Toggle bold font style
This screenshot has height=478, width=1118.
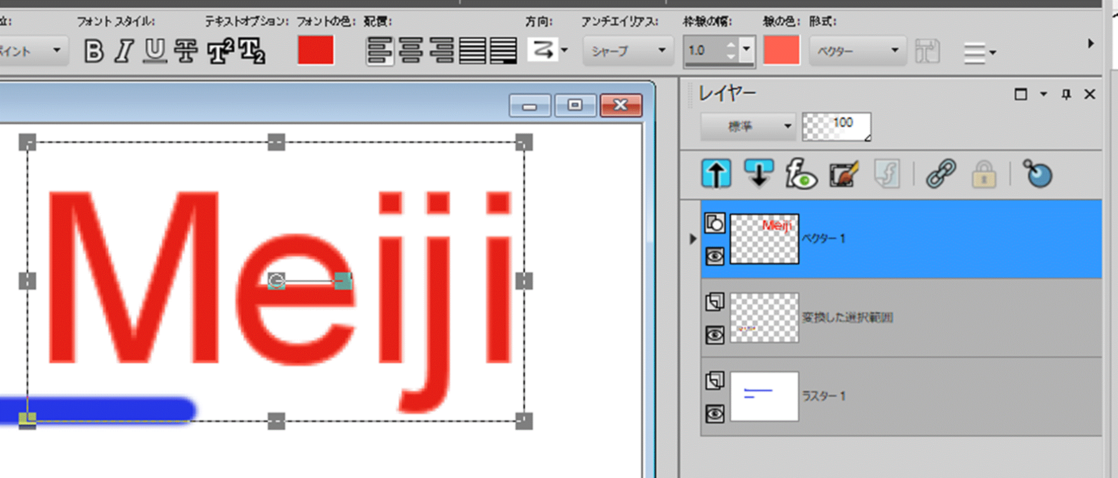(x=94, y=51)
